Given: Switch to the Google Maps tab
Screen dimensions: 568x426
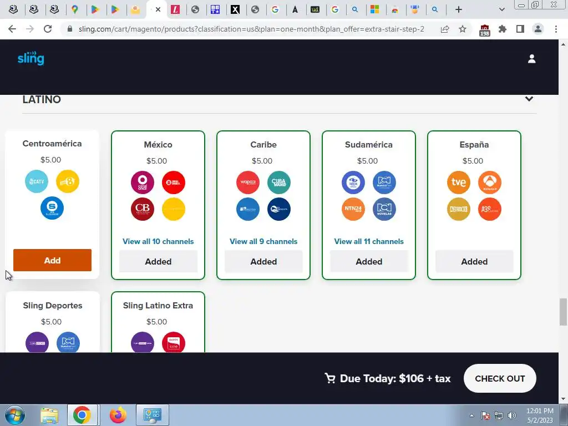Looking at the screenshot, I should [75, 9].
